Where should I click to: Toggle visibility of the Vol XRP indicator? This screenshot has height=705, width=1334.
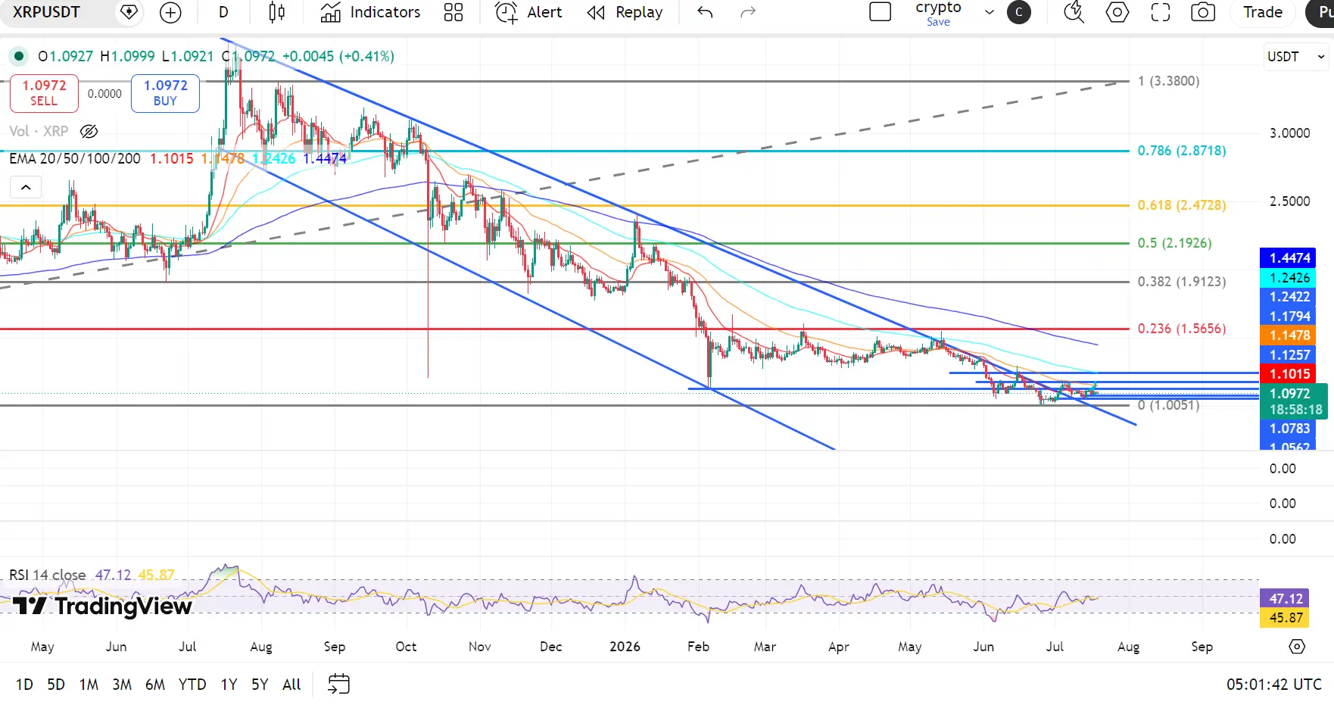89,131
